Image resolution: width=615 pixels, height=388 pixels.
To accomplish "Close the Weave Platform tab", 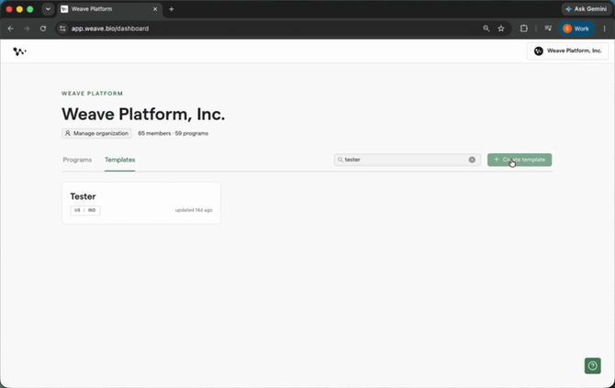I will [155, 9].
